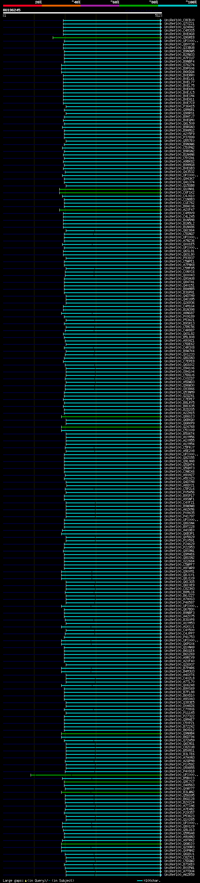Open hit UniRef100_B0EK80
This screenshot has width=200, height=883.
pyautogui.click(x=179, y=89)
